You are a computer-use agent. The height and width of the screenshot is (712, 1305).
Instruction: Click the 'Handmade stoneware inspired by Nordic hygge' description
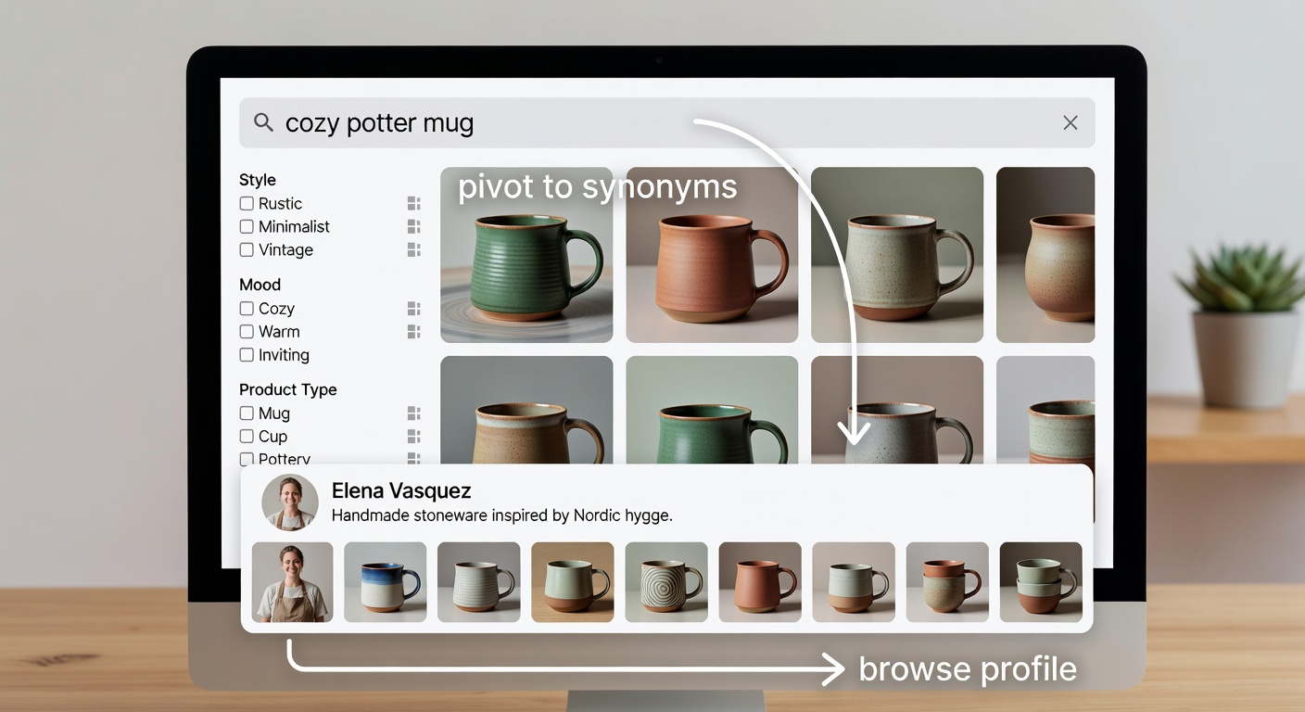tap(501, 515)
